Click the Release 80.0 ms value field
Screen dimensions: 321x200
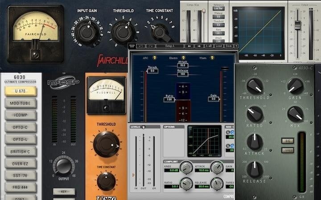pyautogui.click(x=202, y=187)
